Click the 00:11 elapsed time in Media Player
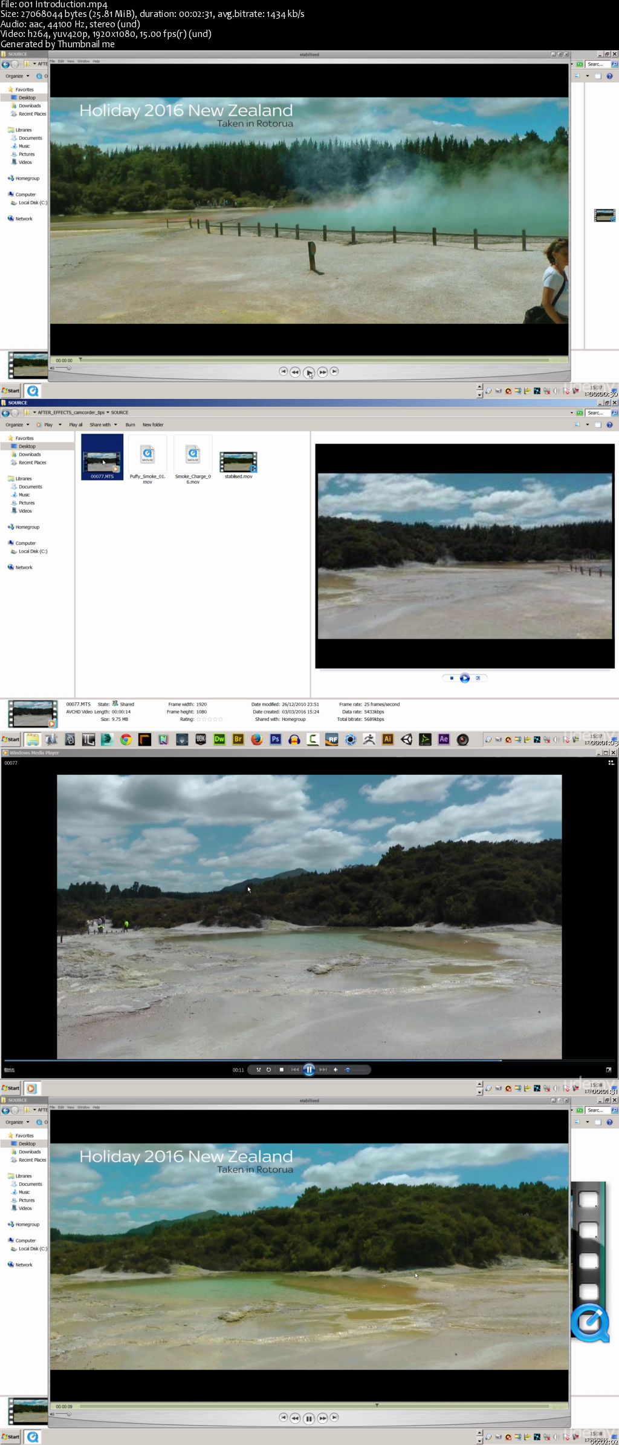 (x=238, y=1070)
